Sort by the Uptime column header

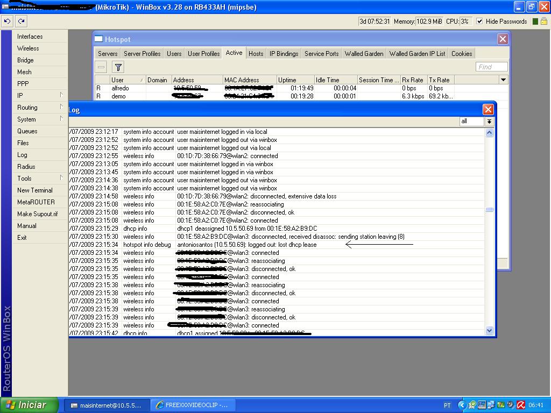[295, 80]
